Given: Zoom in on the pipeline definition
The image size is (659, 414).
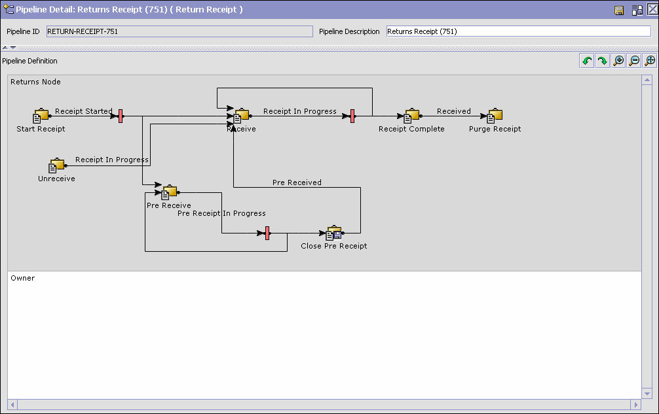Looking at the screenshot, I should (x=618, y=61).
